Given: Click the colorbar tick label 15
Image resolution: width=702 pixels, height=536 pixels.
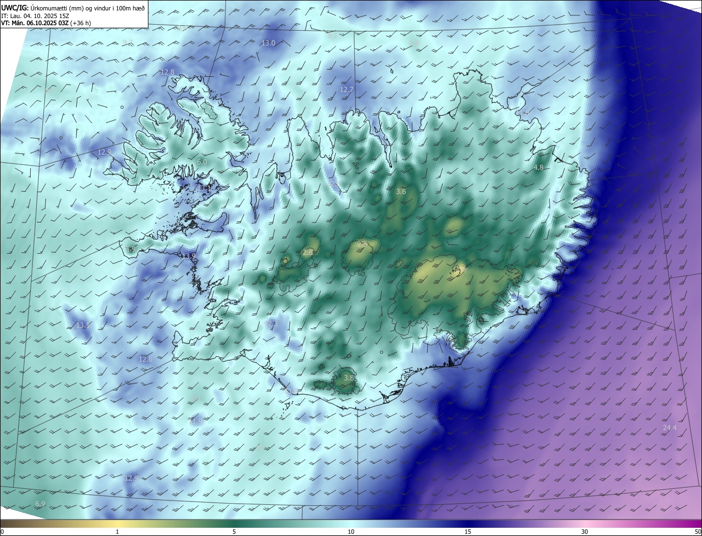Looking at the screenshot, I should pyautogui.click(x=468, y=532).
